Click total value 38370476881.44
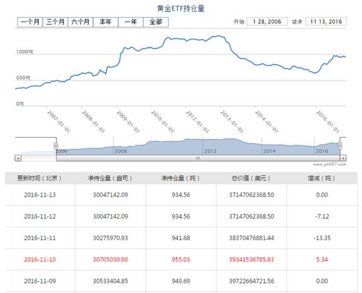 point(251,238)
